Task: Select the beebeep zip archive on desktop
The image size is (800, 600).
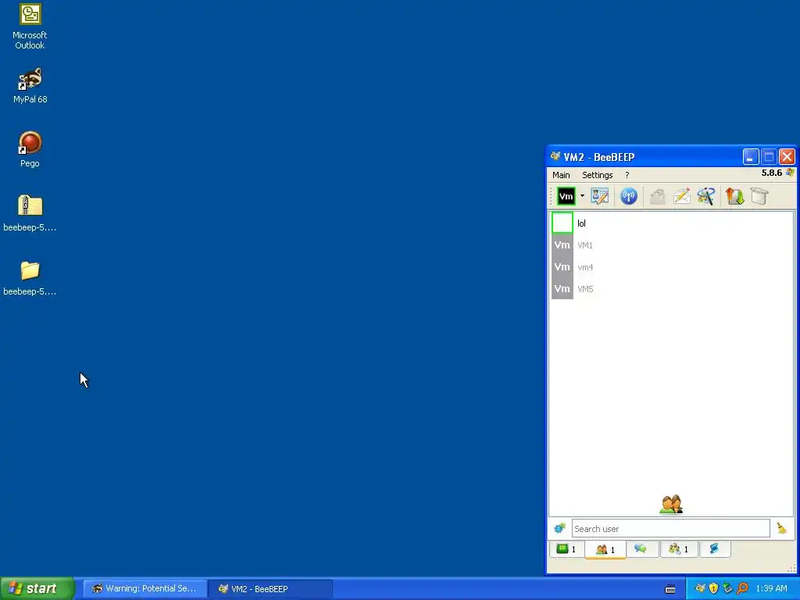Action: coord(30,214)
